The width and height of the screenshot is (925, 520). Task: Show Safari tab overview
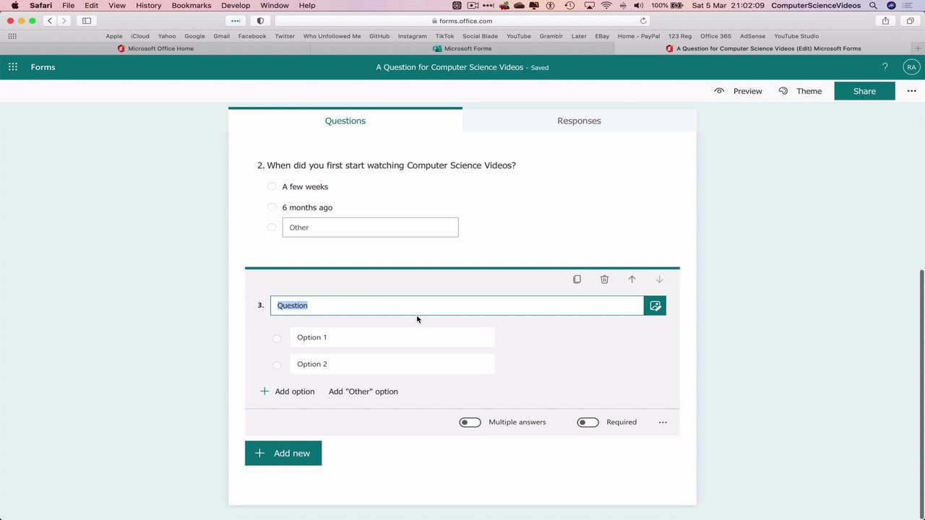click(910, 21)
